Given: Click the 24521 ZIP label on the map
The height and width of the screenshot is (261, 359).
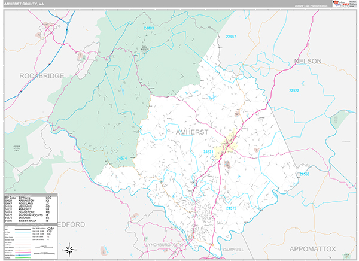Looking at the screenshot, I should (x=208, y=151).
